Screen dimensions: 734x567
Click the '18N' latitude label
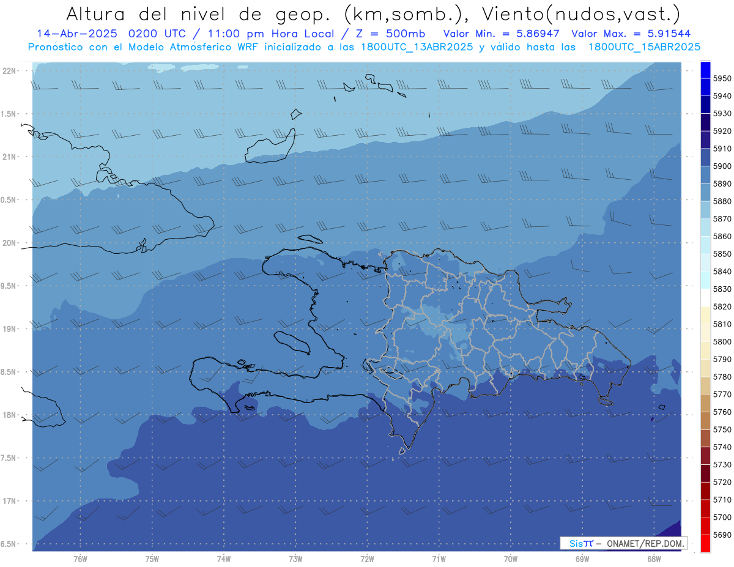coord(10,415)
